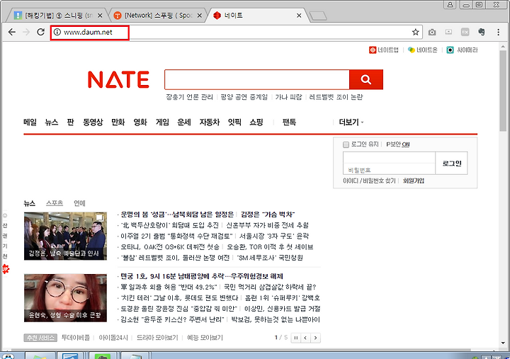Click the 로그인 button

pos(451,164)
